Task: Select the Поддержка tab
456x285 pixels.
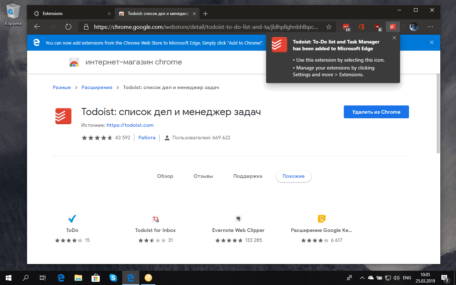Action: point(248,176)
